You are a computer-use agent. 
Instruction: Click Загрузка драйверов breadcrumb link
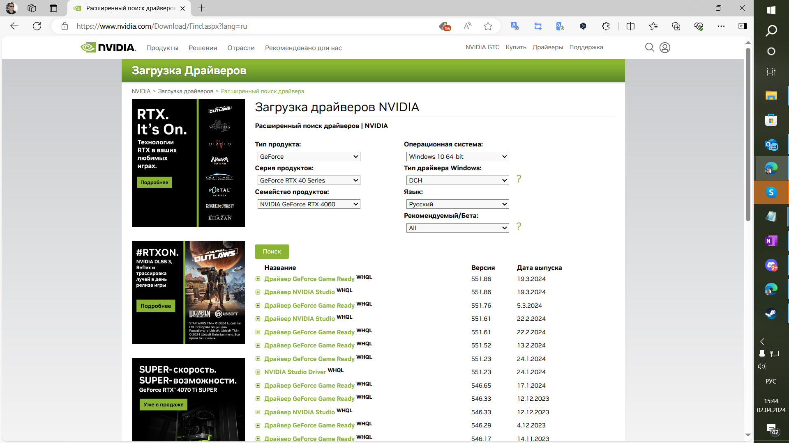[x=186, y=91]
